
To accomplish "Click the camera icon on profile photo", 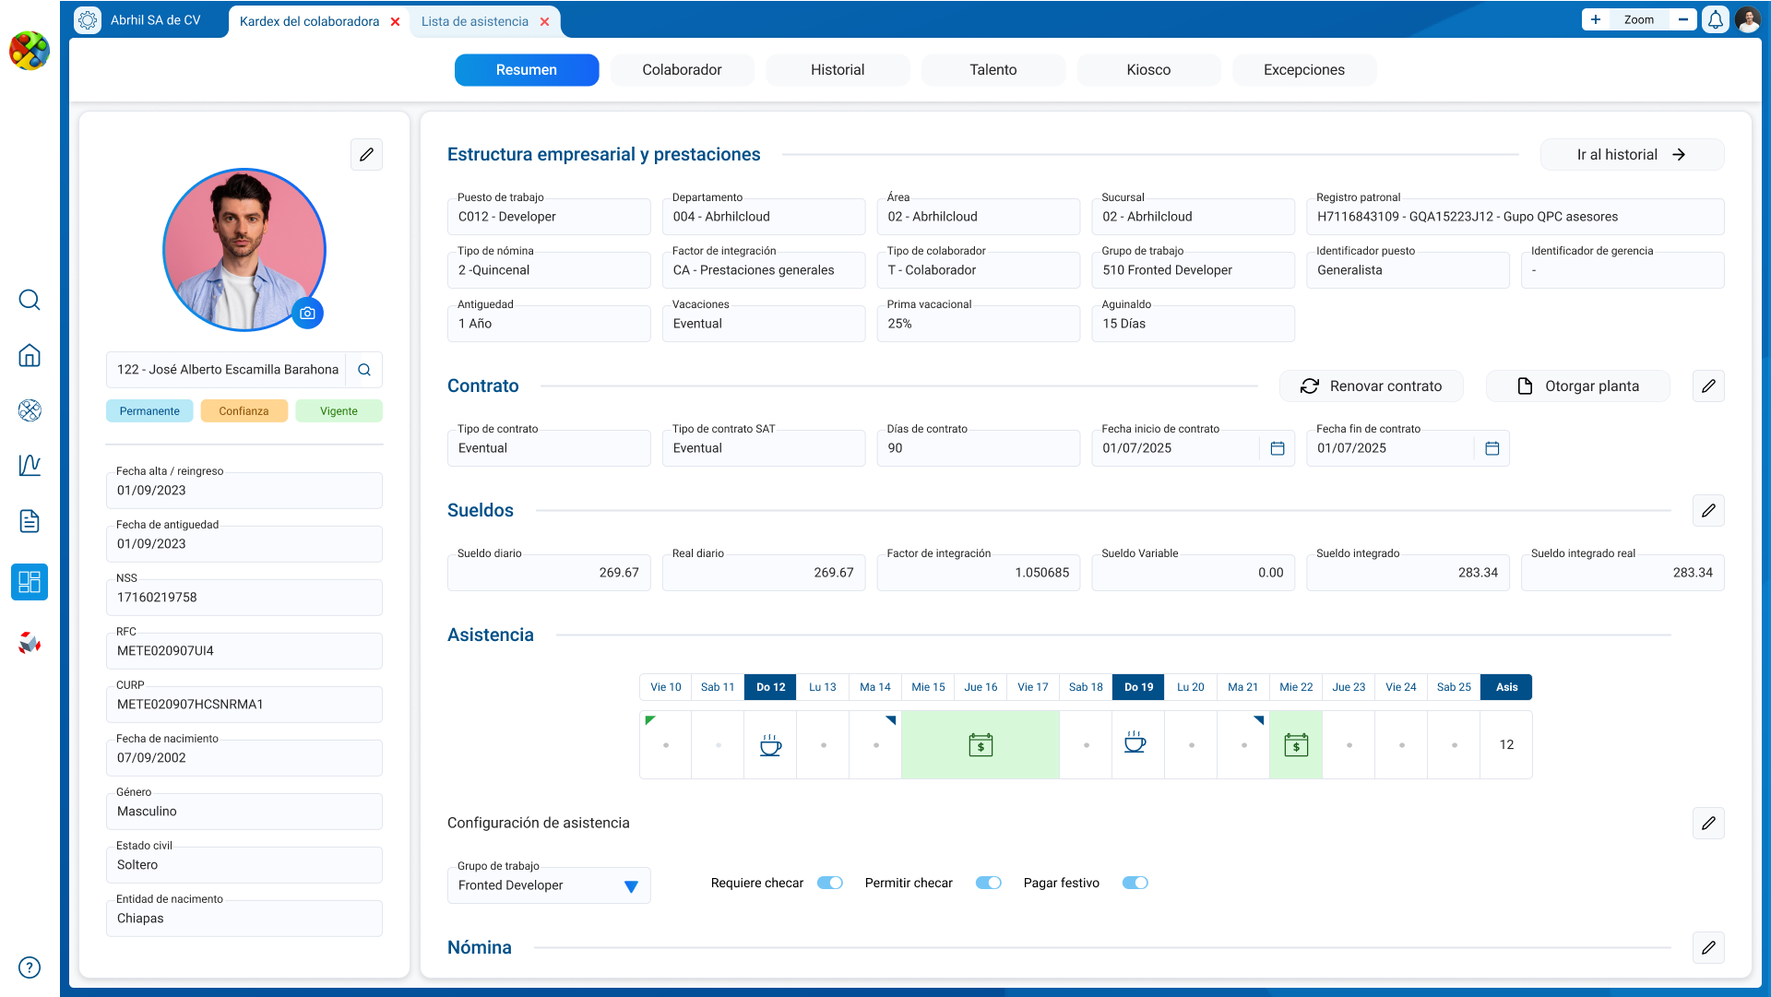I will point(307,314).
